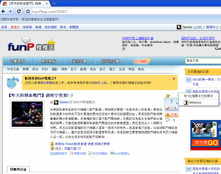The image size is (221, 174).
Task: Select 所有文章 category
Action: coord(13,69)
